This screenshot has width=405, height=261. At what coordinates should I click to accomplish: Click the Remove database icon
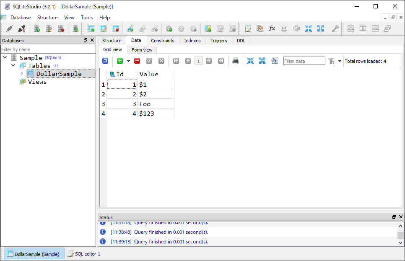(61, 28)
